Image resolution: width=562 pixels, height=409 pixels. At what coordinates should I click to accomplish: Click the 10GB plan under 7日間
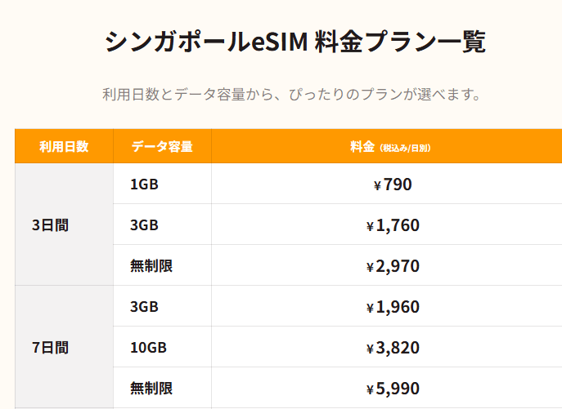pyautogui.click(x=148, y=348)
